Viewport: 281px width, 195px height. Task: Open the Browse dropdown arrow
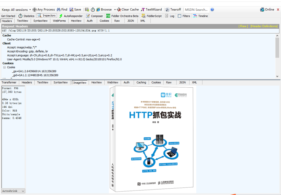[115, 10]
